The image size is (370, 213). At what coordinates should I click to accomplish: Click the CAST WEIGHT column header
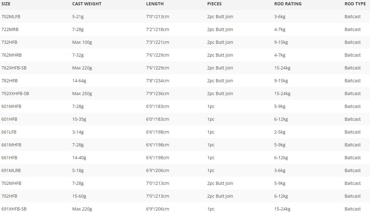(87, 4)
